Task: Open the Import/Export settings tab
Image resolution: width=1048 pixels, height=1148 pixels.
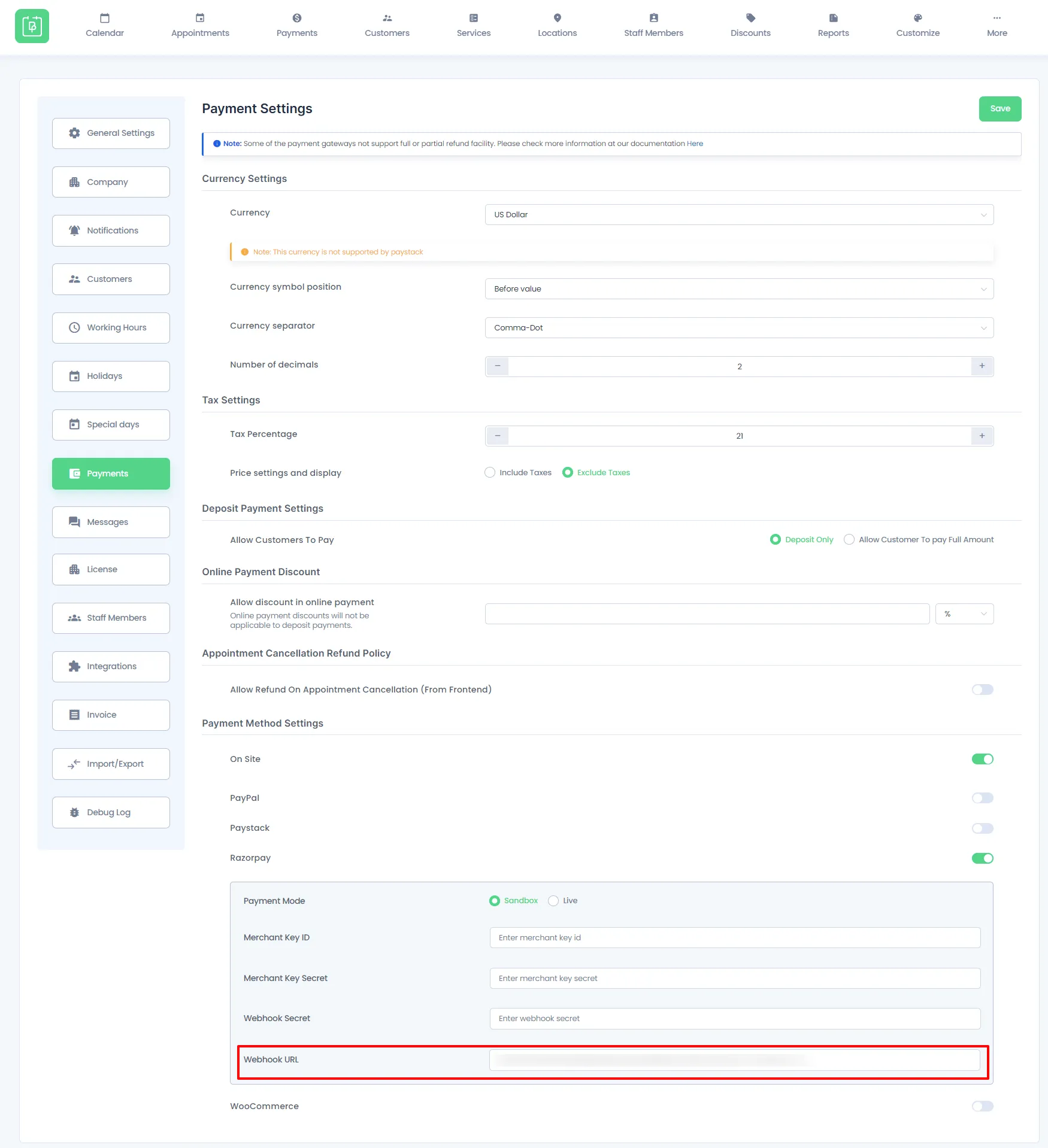Action: 111,764
